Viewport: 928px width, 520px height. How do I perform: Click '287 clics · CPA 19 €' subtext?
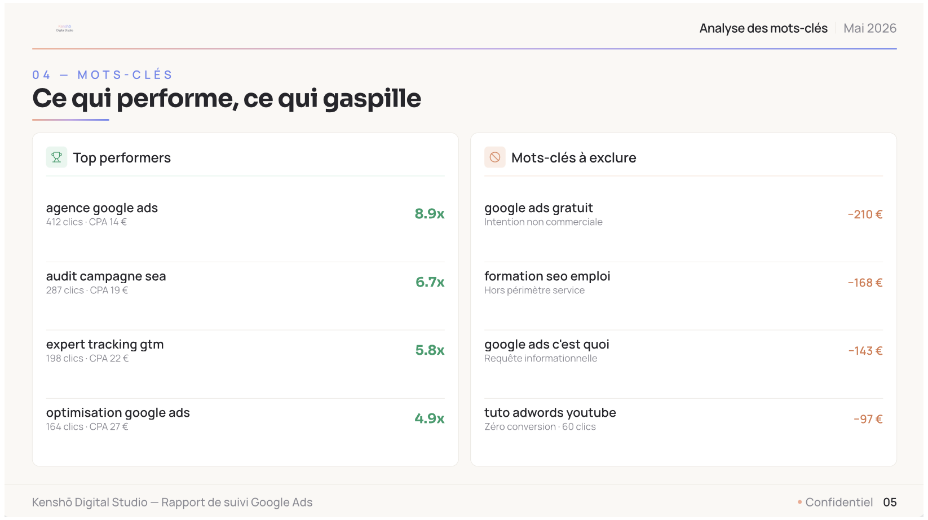click(87, 290)
